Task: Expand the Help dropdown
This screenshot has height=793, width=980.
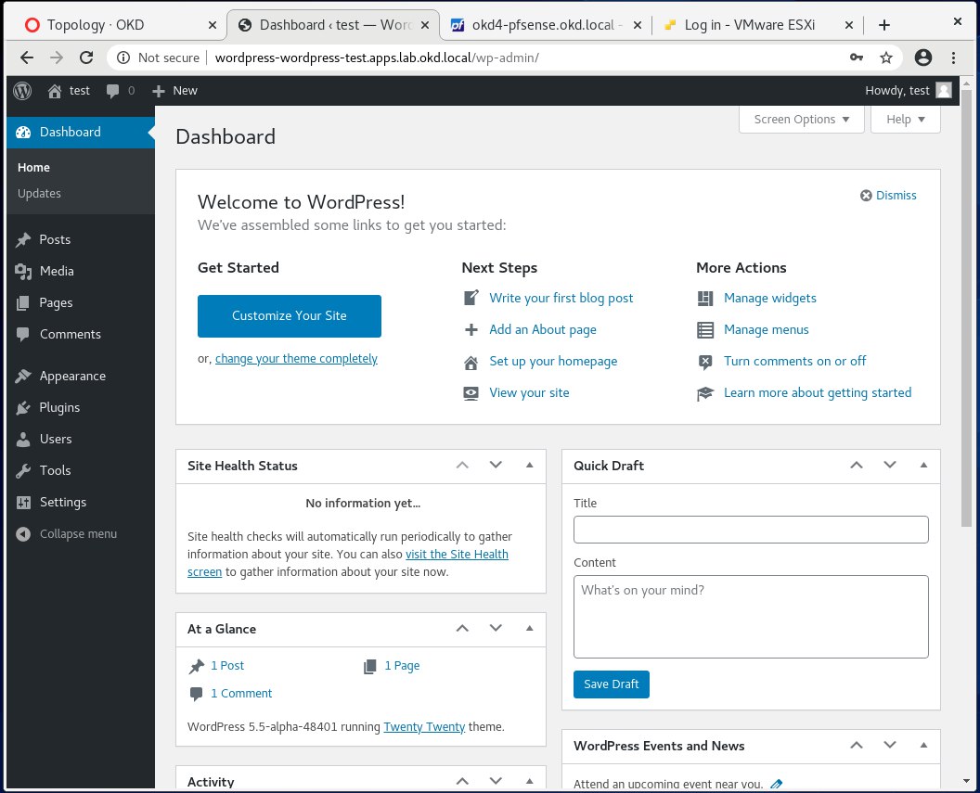Action: point(906,120)
